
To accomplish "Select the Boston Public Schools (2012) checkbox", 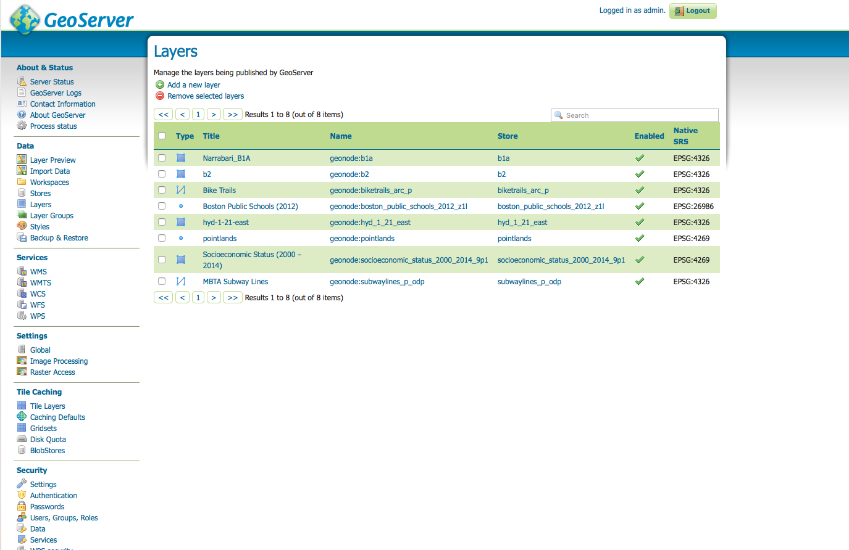I will pyautogui.click(x=162, y=206).
